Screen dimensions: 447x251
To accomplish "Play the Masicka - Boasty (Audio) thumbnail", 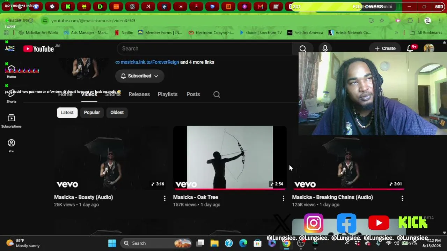I will (111, 158).
